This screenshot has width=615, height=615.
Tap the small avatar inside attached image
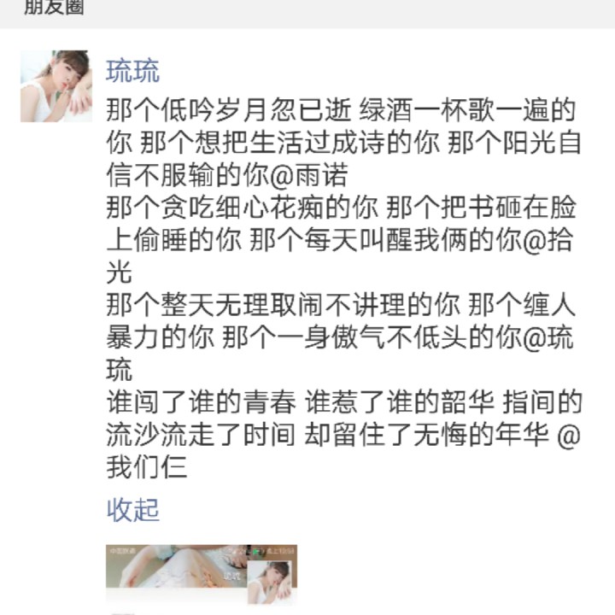pyautogui.click(x=269, y=582)
